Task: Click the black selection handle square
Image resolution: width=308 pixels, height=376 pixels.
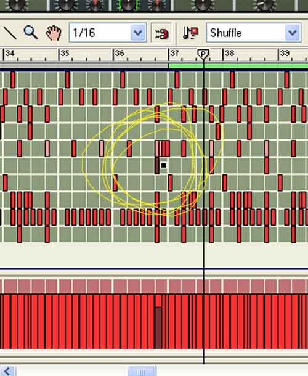Action: click(x=164, y=165)
